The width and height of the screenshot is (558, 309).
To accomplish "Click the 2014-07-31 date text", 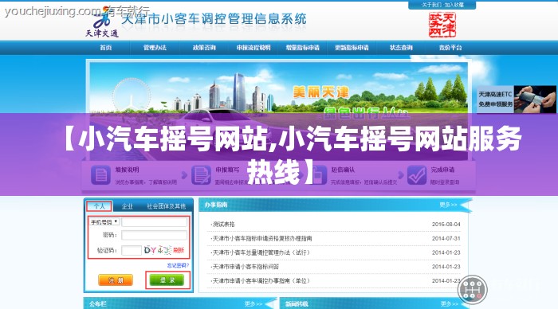I will click(446, 238).
